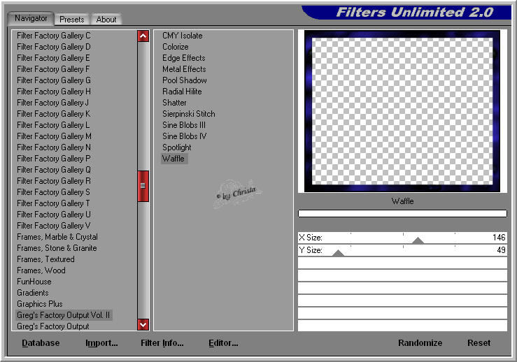Choose the Colorize filter
The image size is (517, 362).
point(176,47)
